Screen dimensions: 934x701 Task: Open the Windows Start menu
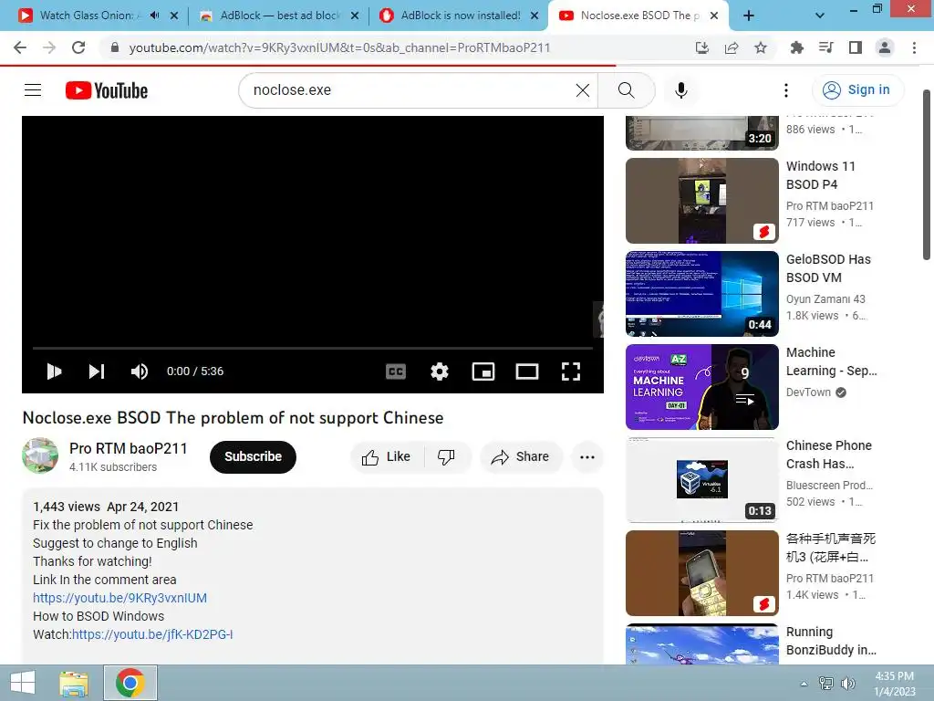(x=23, y=683)
